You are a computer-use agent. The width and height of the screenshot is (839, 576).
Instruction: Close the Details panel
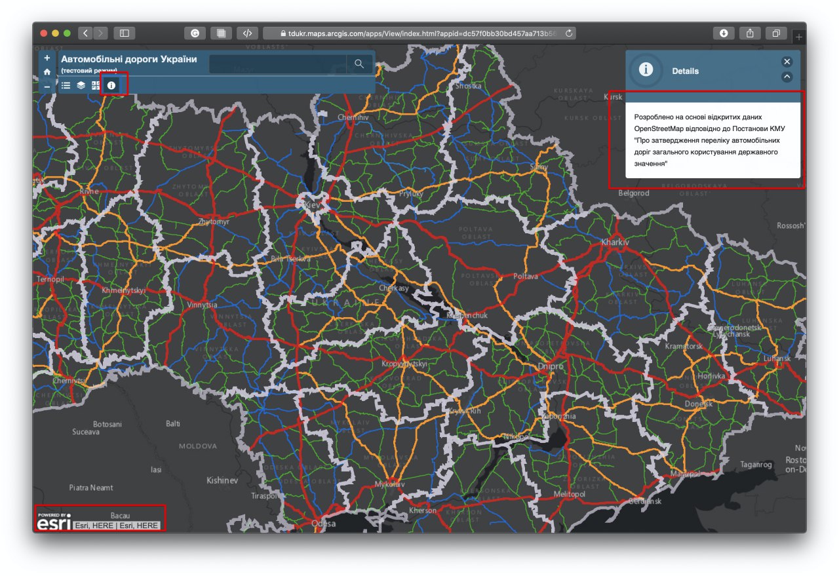click(x=787, y=62)
